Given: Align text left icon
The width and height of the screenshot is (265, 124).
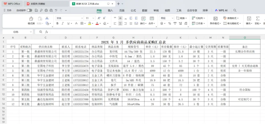Looking at the screenshot, I should coord(115,24).
